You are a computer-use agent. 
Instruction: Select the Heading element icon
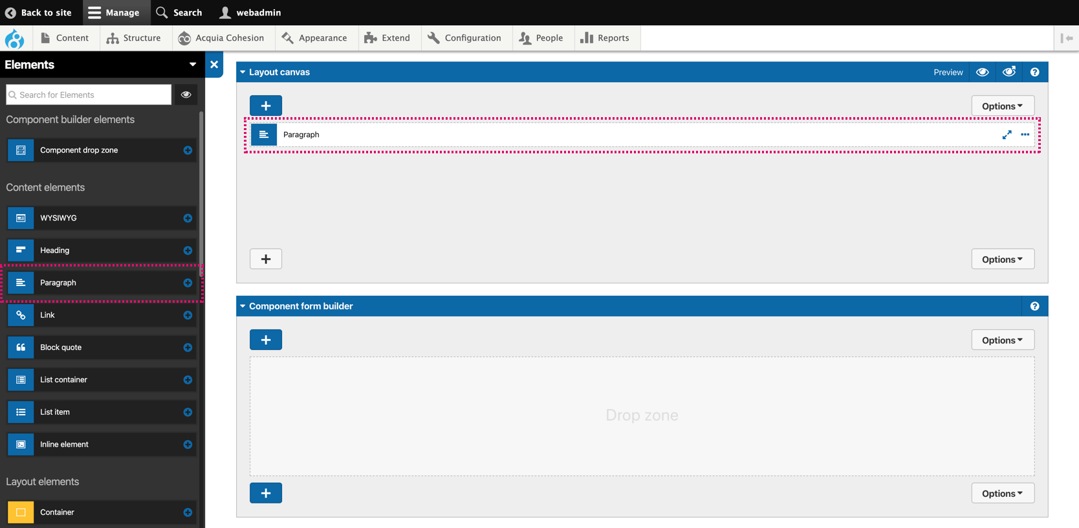(x=21, y=250)
